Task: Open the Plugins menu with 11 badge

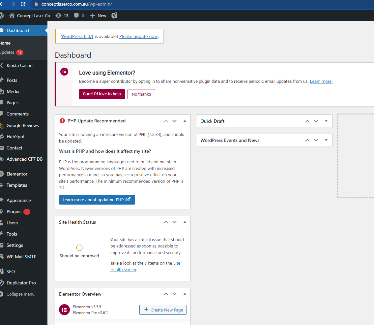Action: (x=24, y=211)
